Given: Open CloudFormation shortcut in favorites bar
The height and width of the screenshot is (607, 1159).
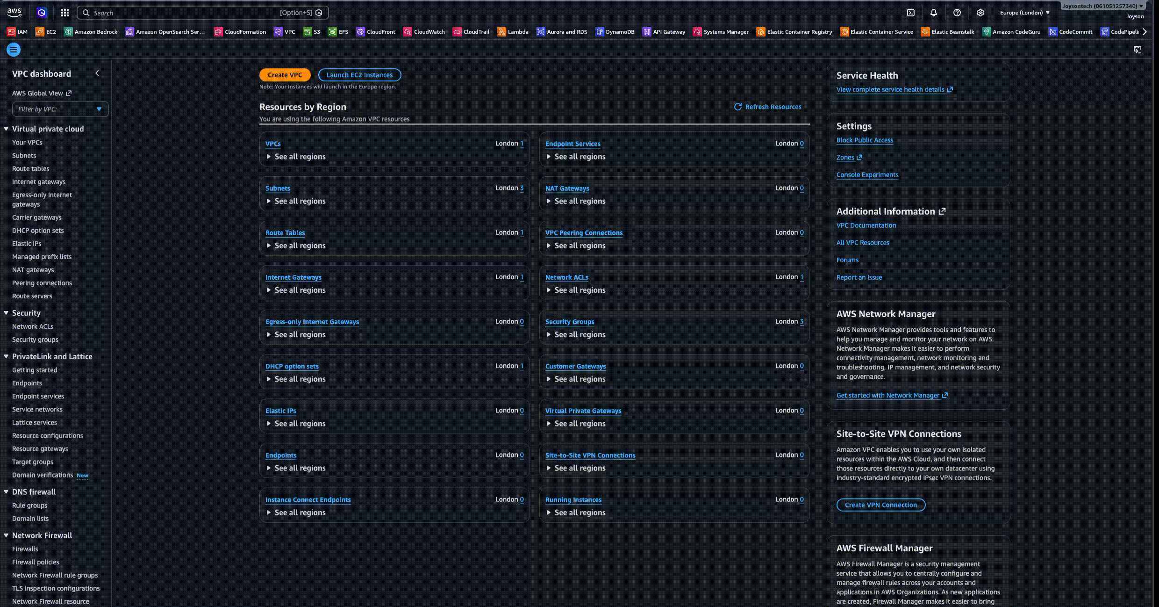Looking at the screenshot, I should 240,32.
